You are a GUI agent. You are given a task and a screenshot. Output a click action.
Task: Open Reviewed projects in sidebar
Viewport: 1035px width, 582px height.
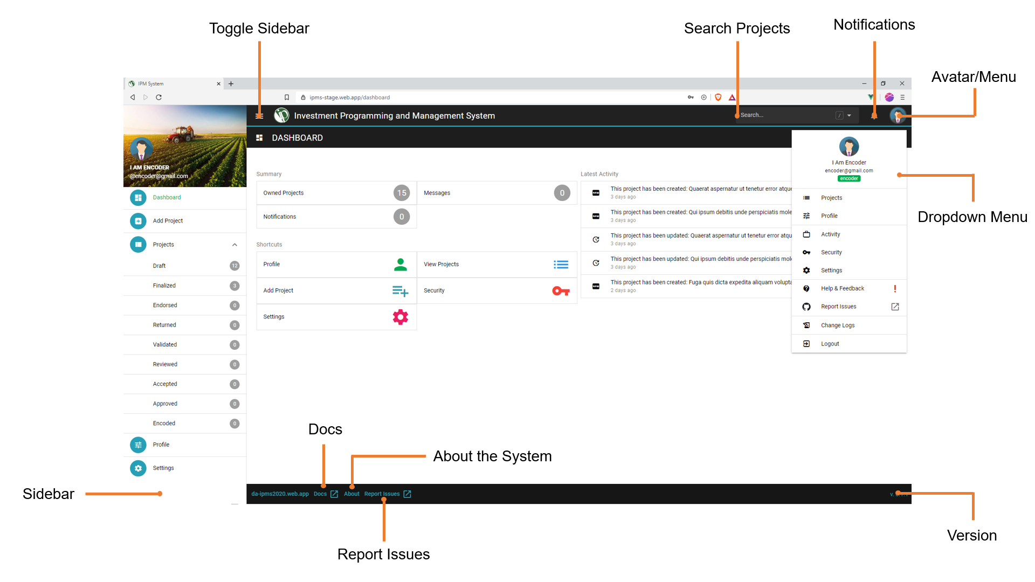(x=185, y=364)
